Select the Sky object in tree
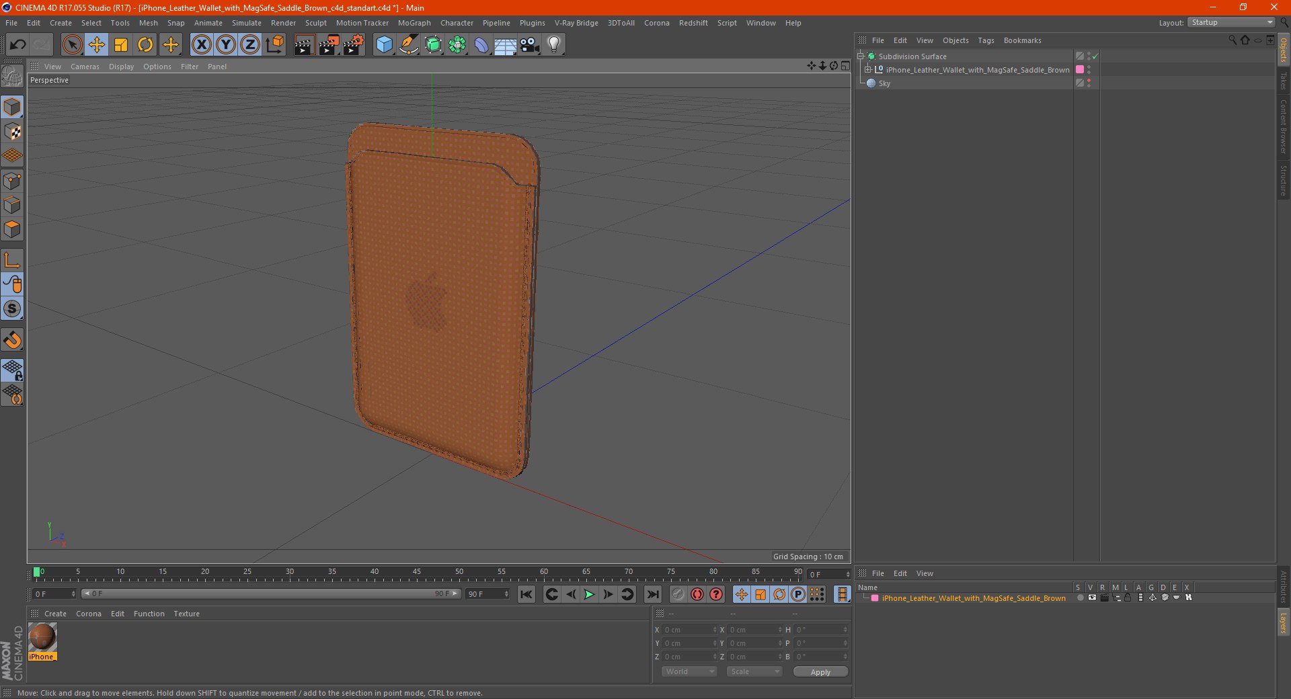The height and width of the screenshot is (699, 1291). (884, 83)
